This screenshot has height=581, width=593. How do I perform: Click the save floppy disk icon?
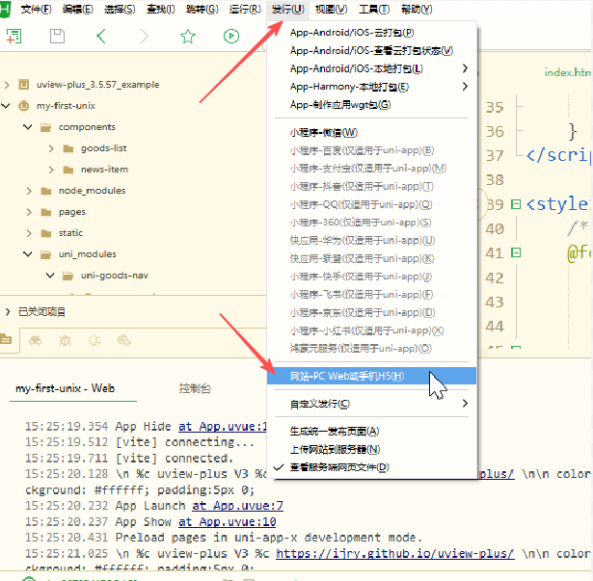tap(58, 37)
